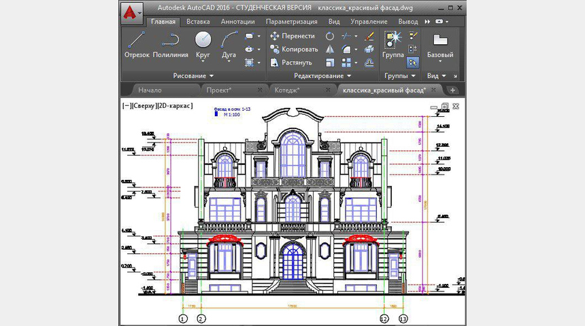This screenshot has height=326, width=585.
Task: Select the Полилиния polyline tool
Action: (171, 45)
